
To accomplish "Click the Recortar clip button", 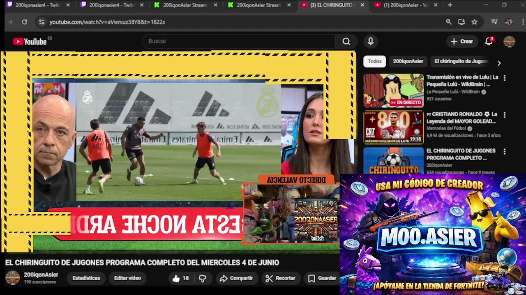I will pos(281,278).
